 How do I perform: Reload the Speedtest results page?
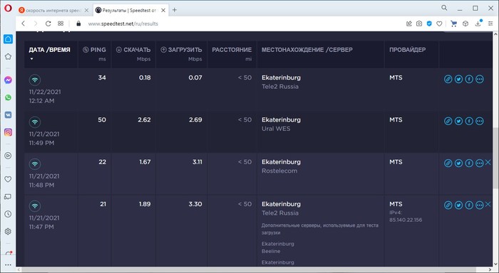[48, 23]
